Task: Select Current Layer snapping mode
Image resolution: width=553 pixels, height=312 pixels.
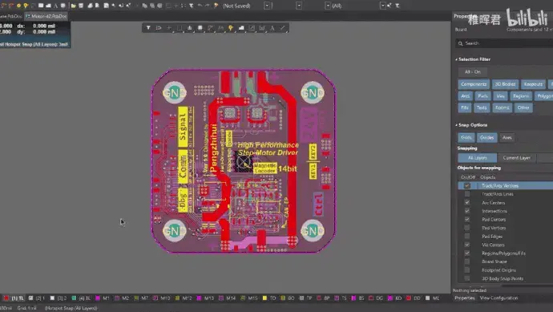Action: pyautogui.click(x=516, y=158)
